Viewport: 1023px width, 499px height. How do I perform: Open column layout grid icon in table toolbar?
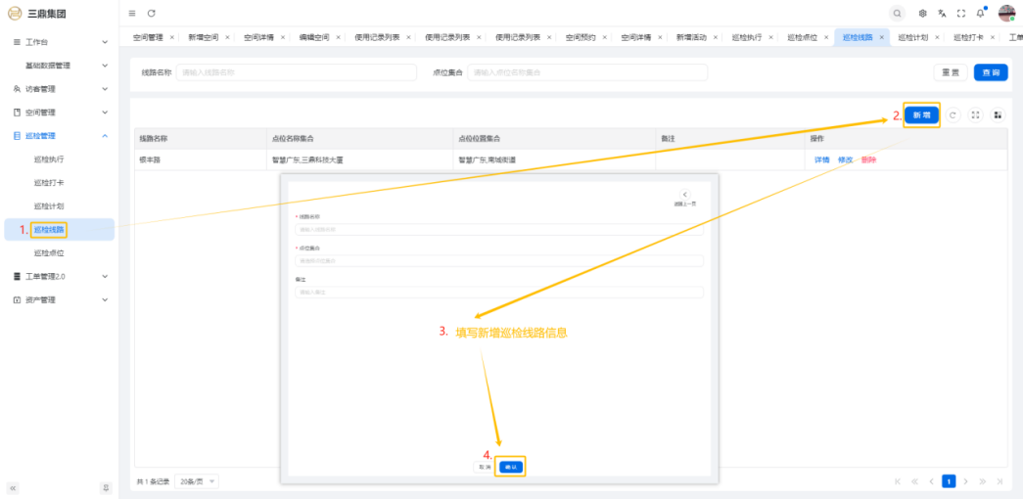click(998, 114)
